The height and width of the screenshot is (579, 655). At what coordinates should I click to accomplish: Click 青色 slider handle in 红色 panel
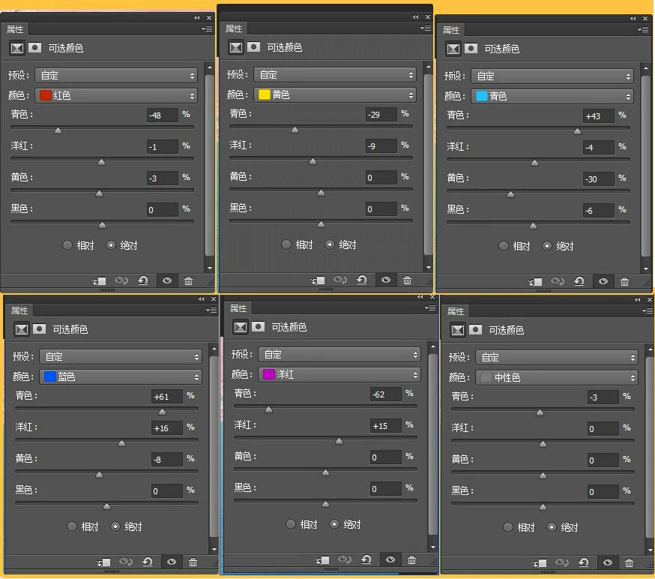pos(58,130)
